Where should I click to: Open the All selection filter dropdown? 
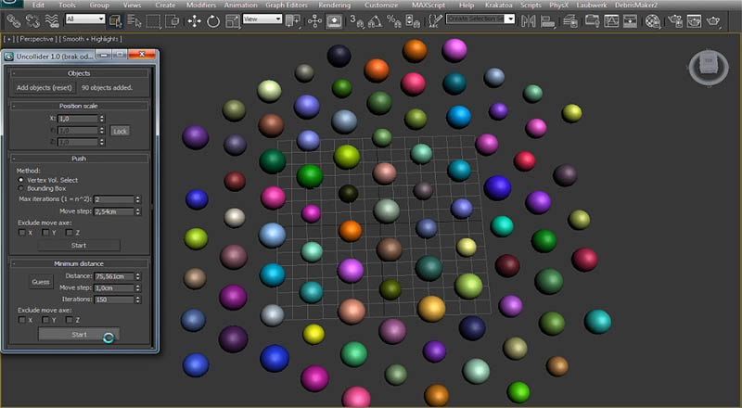point(83,19)
